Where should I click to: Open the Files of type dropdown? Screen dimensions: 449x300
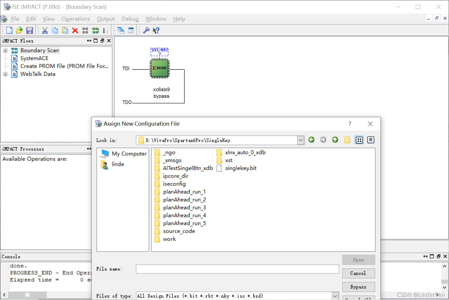click(x=335, y=296)
